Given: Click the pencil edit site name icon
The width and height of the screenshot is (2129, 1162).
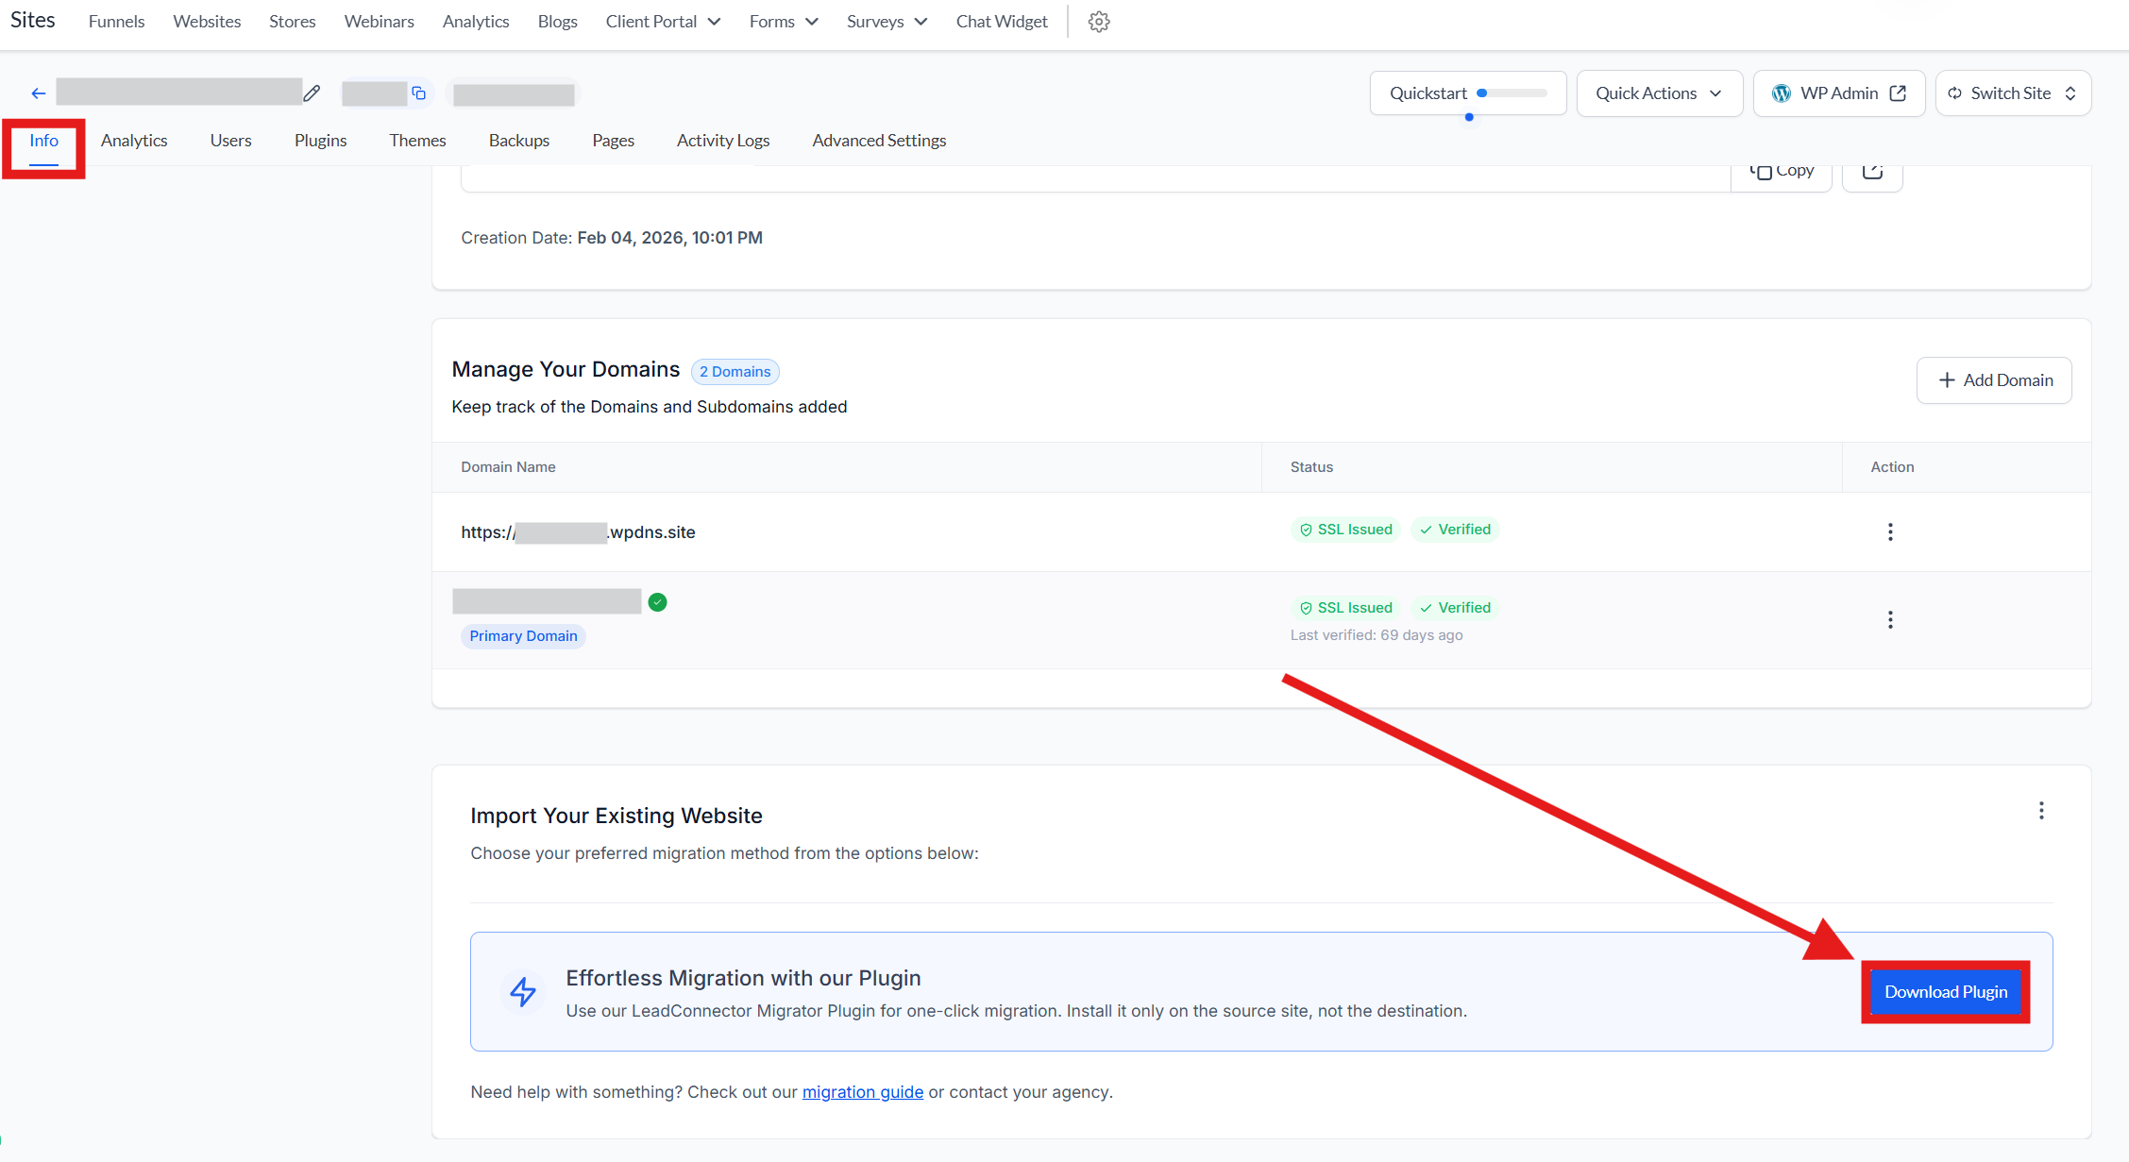Looking at the screenshot, I should tap(312, 93).
